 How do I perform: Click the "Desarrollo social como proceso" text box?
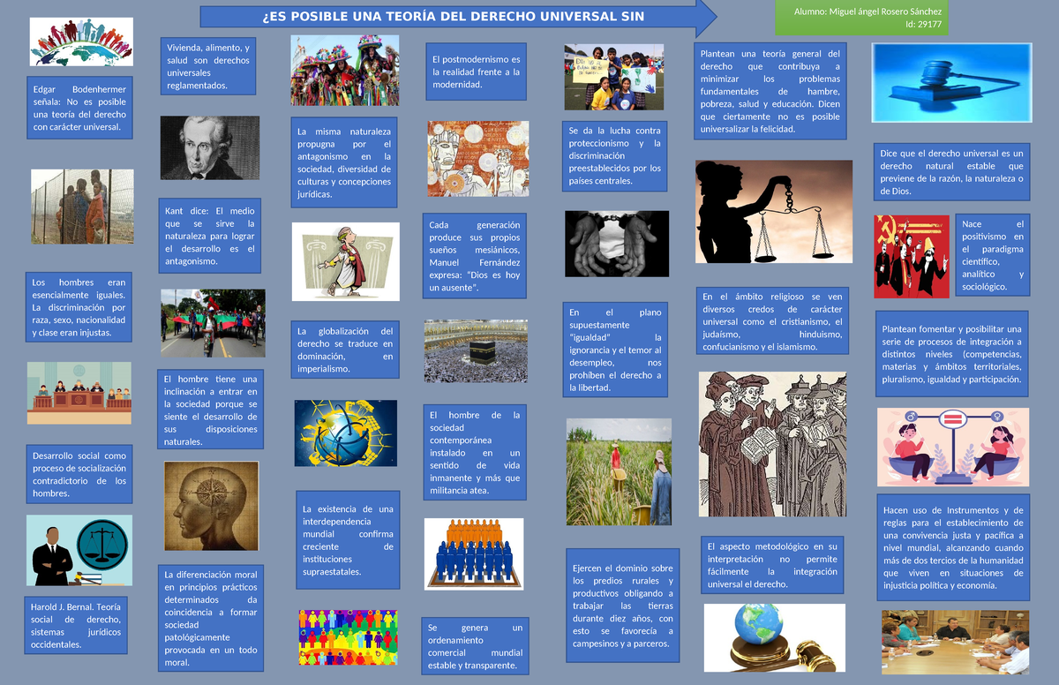click(79, 475)
